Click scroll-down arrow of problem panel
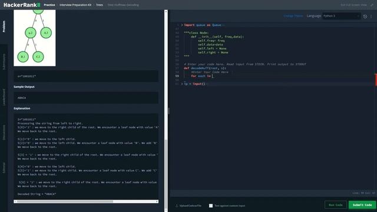Image resolution: width=377 pixels, height=212 pixels. point(166,210)
